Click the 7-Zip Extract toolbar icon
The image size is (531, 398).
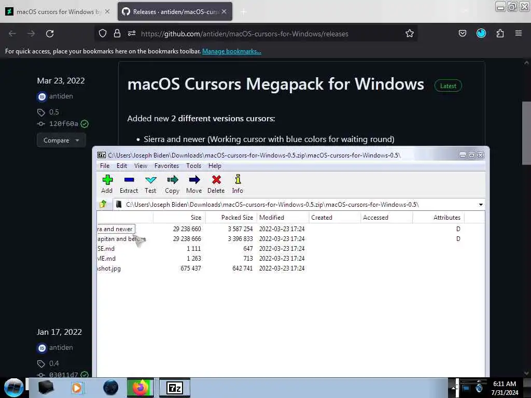pyautogui.click(x=129, y=184)
